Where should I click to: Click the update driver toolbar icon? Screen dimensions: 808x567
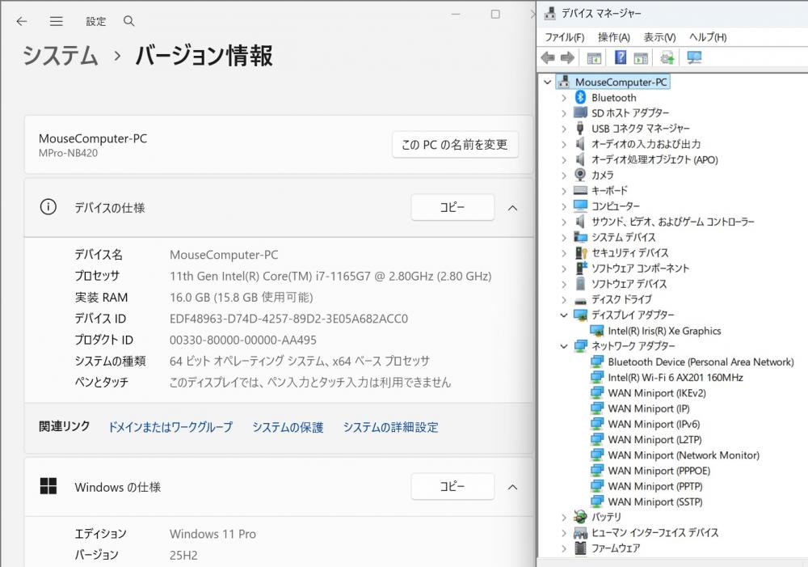tap(667, 57)
